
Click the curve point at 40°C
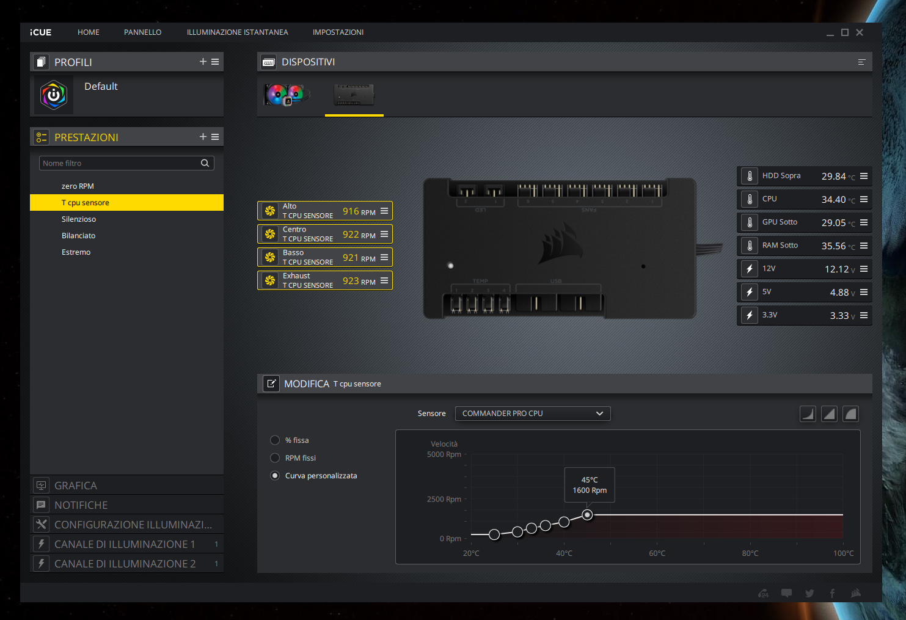point(564,522)
